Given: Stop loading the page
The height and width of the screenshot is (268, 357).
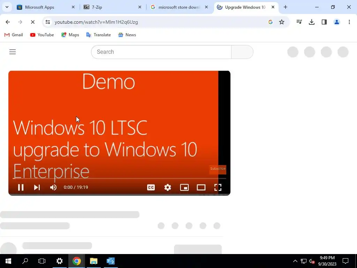Looking at the screenshot, I should pos(32,22).
